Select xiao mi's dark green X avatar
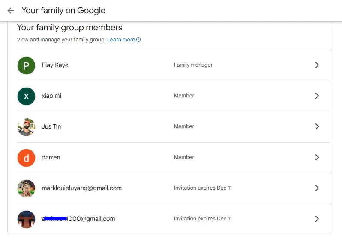342x241 pixels. tap(26, 96)
